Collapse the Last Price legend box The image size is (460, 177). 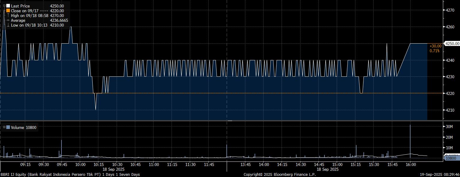pos(4,6)
